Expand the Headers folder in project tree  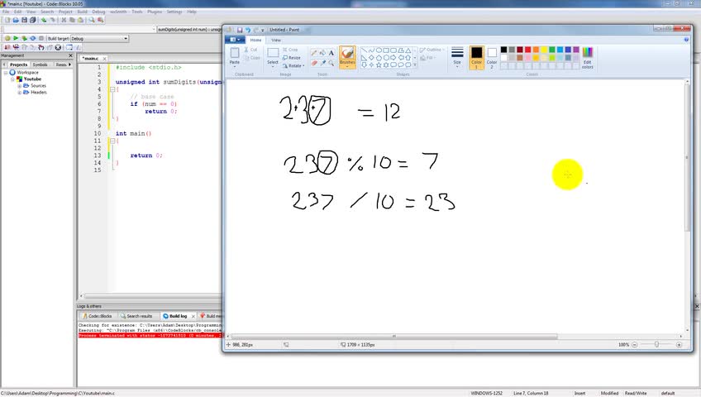point(20,93)
